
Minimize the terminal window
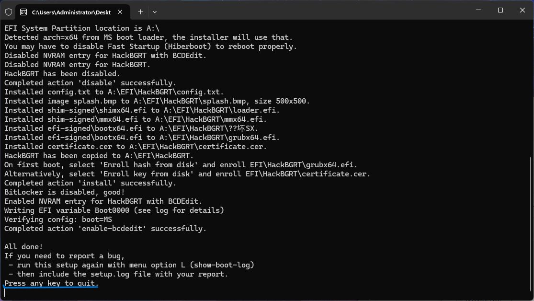pos(478,10)
